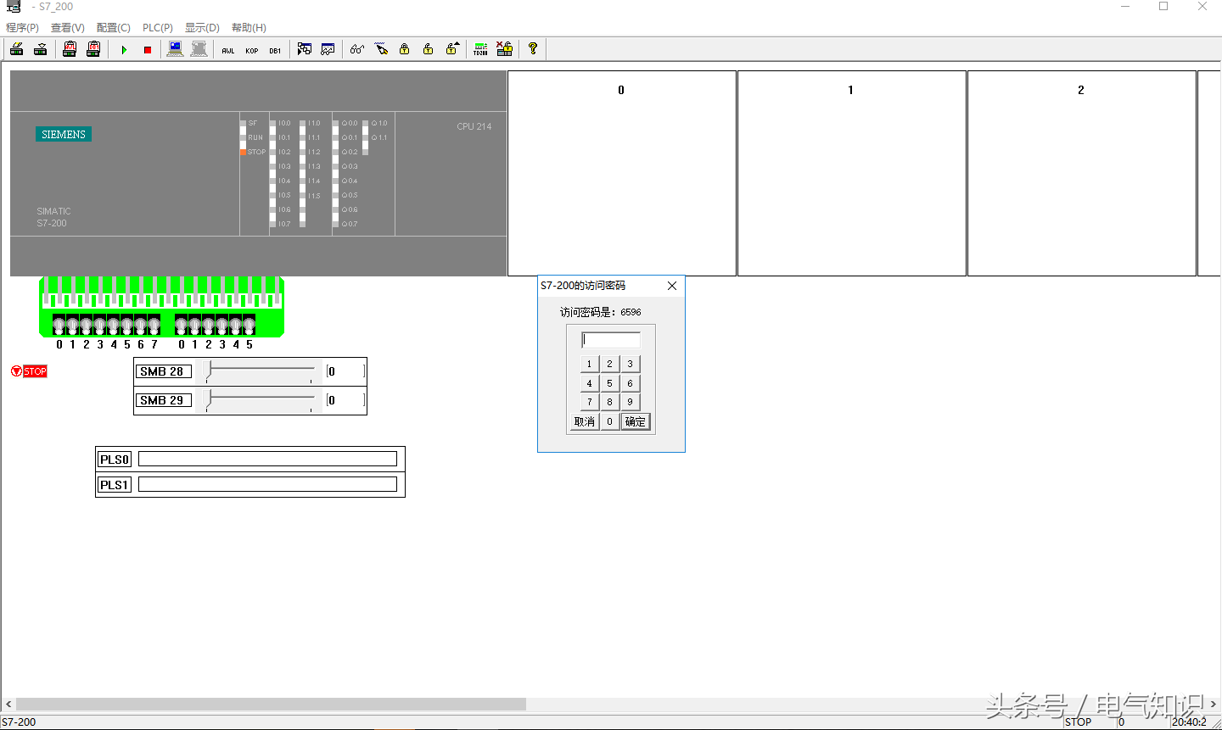Open the DB1 data block toolbar button
Image resolution: width=1222 pixels, height=730 pixels.
[276, 50]
